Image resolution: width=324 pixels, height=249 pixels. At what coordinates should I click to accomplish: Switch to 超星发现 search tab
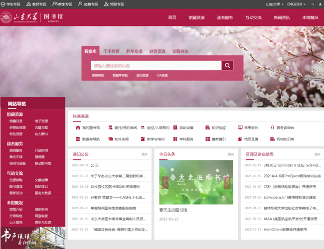click(x=134, y=51)
